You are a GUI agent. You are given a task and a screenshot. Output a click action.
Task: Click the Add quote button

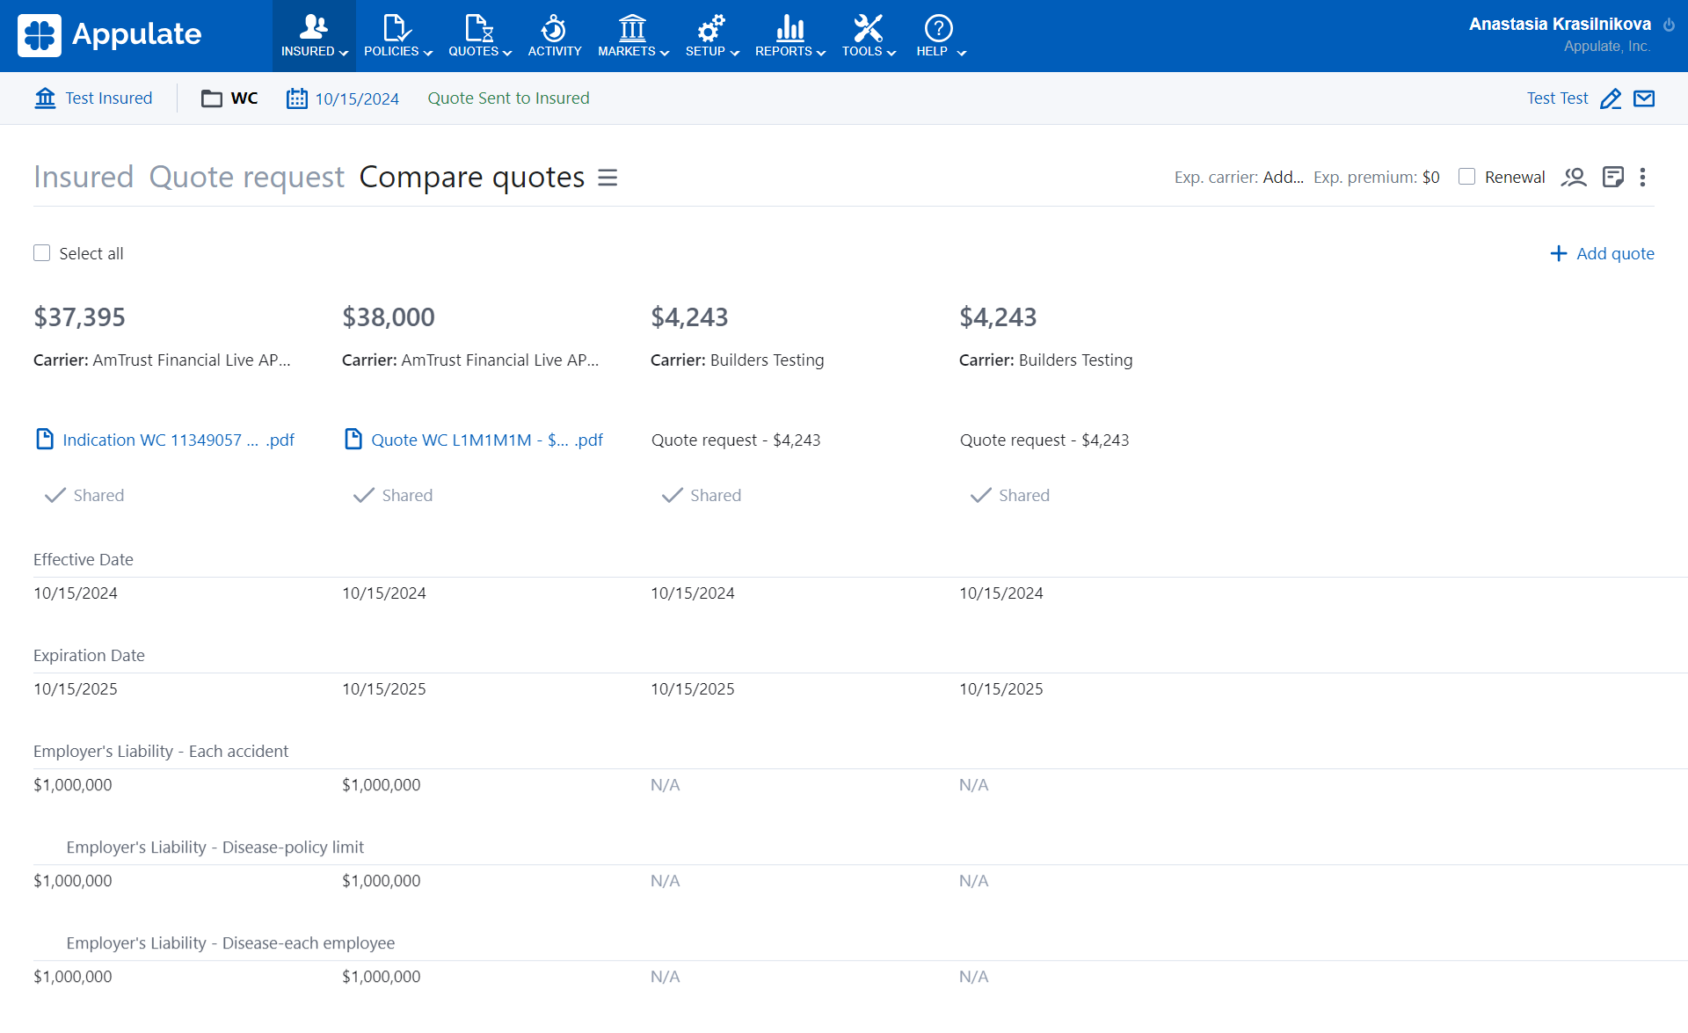tap(1602, 253)
